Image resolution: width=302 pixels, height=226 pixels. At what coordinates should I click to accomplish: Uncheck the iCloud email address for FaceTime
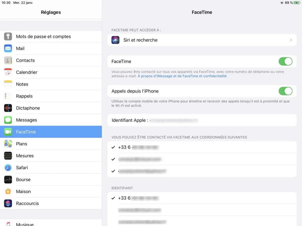(113, 159)
